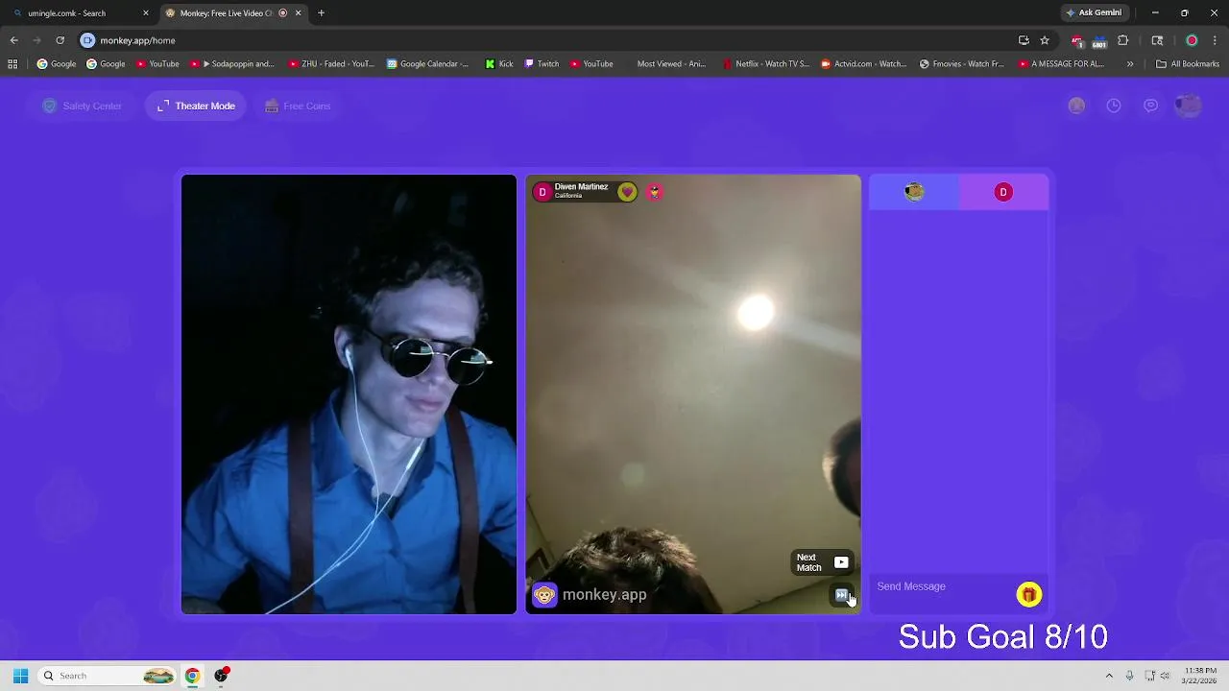This screenshot has width=1229, height=691.
Task: Open the Chrome profile avatar
Action: tap(1192, 40)
